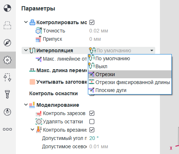Image resolution: width=179 pixels, height=154 pixels.
Task: Click the Моделирование label
Action: click(58, 105)
